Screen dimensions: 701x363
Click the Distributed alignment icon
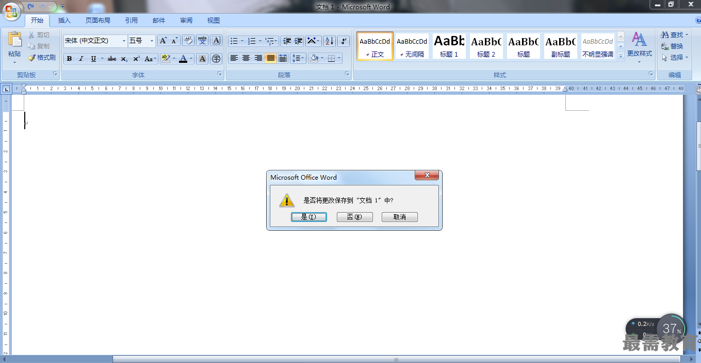point(283,58)
